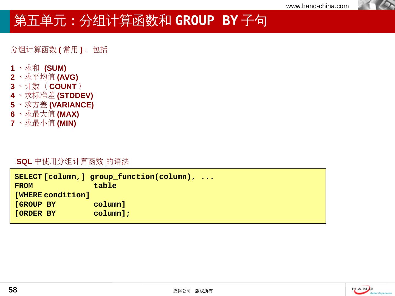Select the line '1、求和 (SUM)'
The image size is (395, 296).
38,68
